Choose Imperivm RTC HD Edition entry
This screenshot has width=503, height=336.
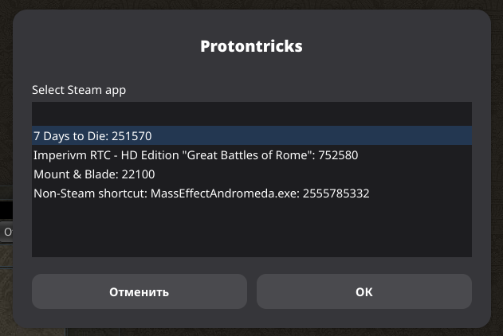[195, 154]
